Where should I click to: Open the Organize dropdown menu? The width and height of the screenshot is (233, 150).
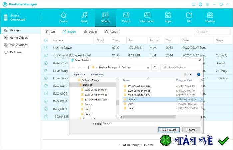(79, 75)
